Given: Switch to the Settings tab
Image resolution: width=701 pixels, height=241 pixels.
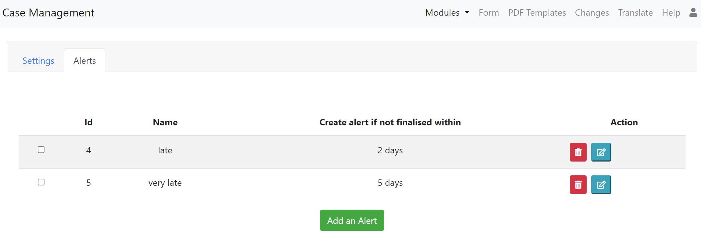Looking at the screenshot, I should pyautogui.click(x=38, y=61).
